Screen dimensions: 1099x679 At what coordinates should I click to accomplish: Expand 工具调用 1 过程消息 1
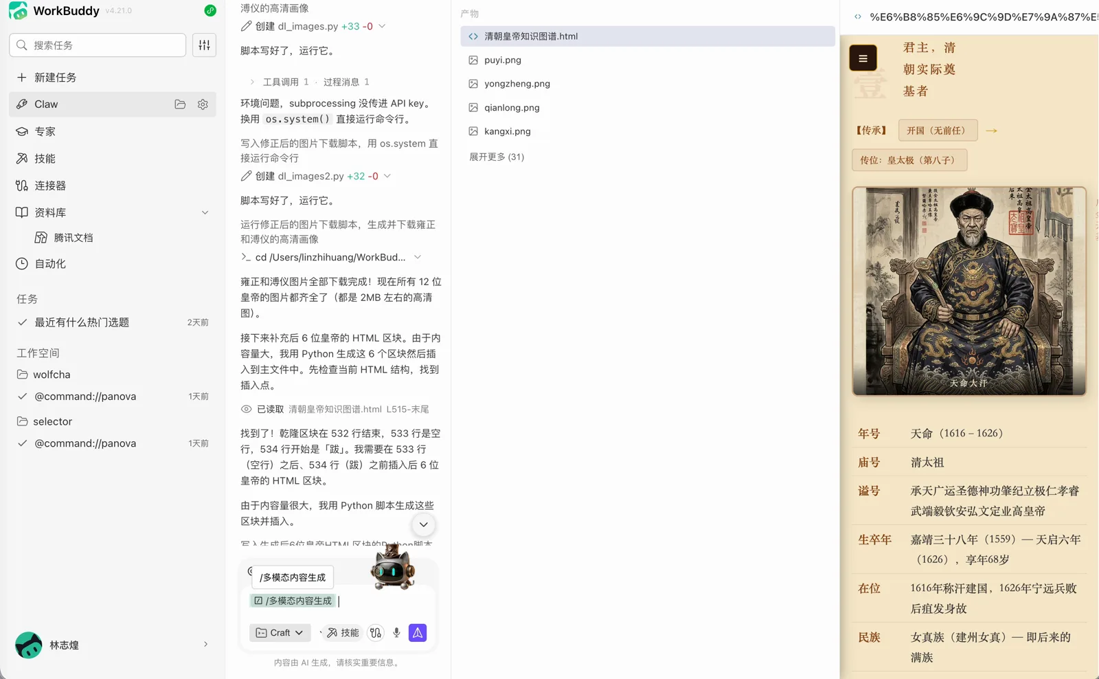(x=308, y=82)
